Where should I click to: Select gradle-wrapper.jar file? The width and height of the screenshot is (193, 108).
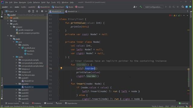click(x=24, y=30)
